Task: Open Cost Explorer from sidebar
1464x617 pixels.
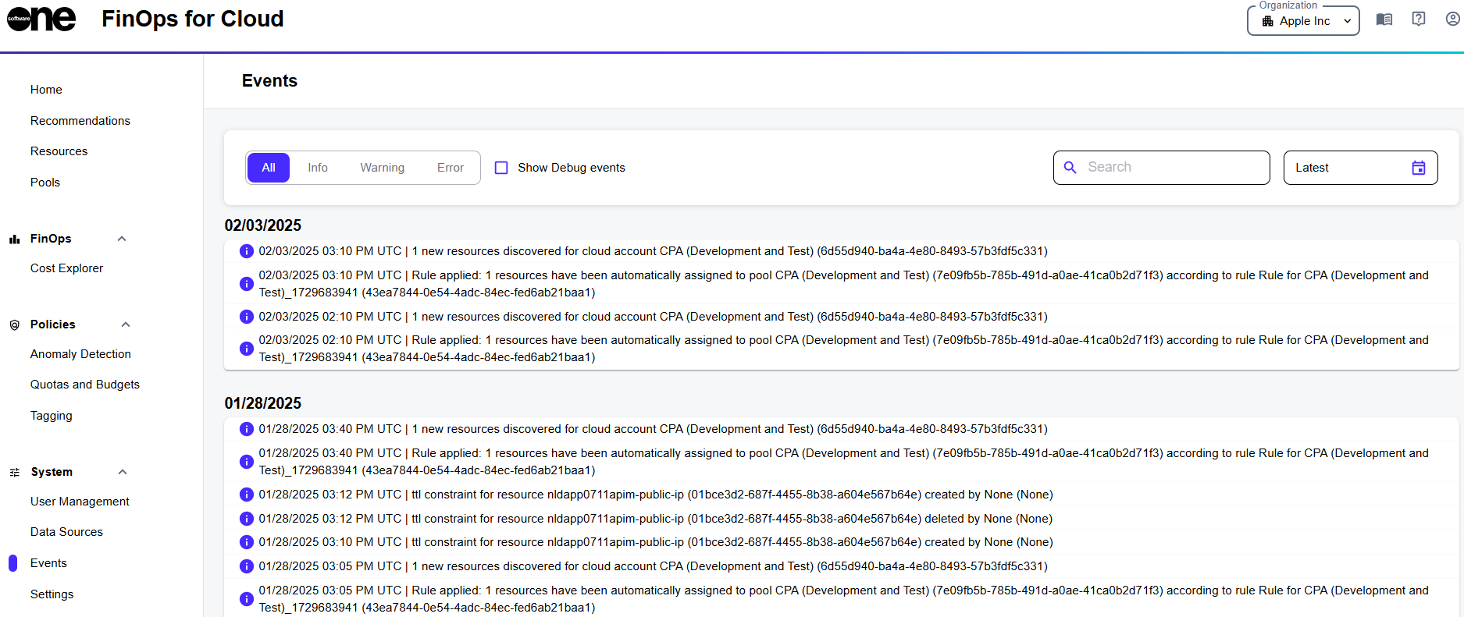Action: coord(66,268)
